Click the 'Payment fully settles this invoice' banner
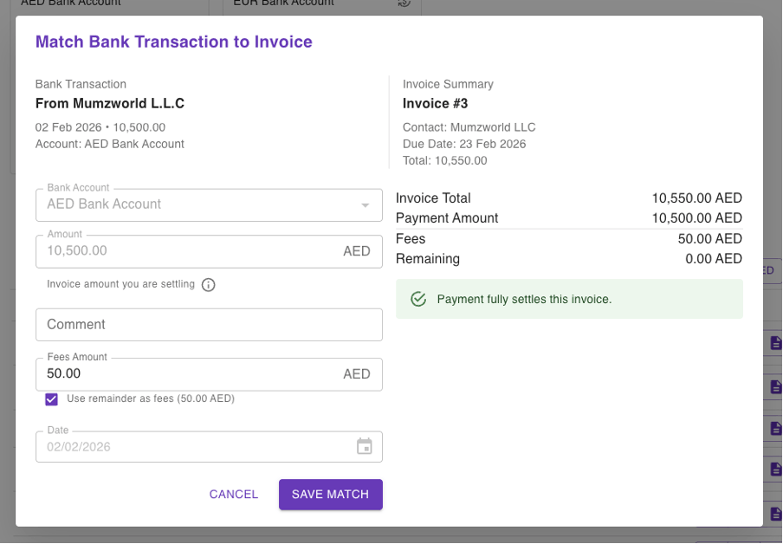Screen dimensions: 783x544 click(569, 299)
